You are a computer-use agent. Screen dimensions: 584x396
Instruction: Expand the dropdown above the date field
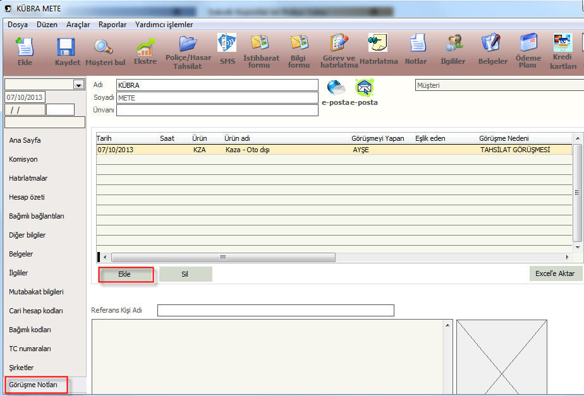point(78,85)
